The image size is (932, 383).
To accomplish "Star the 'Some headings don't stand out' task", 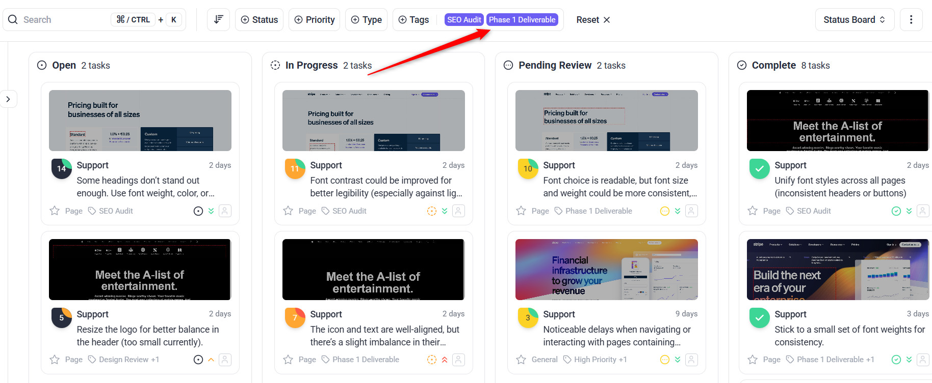I will [55, 211].
